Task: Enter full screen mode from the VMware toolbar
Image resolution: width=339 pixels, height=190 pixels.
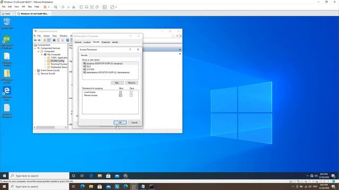Action: [92, 7]
